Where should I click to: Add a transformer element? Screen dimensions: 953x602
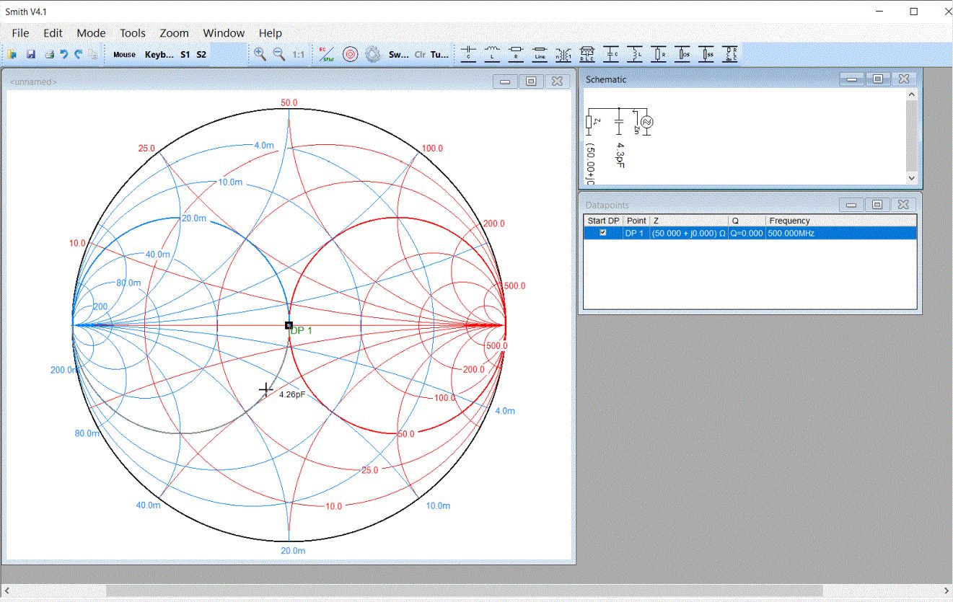pos(563,54)
